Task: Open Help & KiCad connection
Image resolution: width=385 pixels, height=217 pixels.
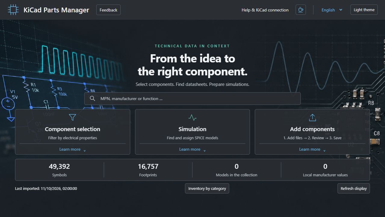Action: [x=265, y=10]
